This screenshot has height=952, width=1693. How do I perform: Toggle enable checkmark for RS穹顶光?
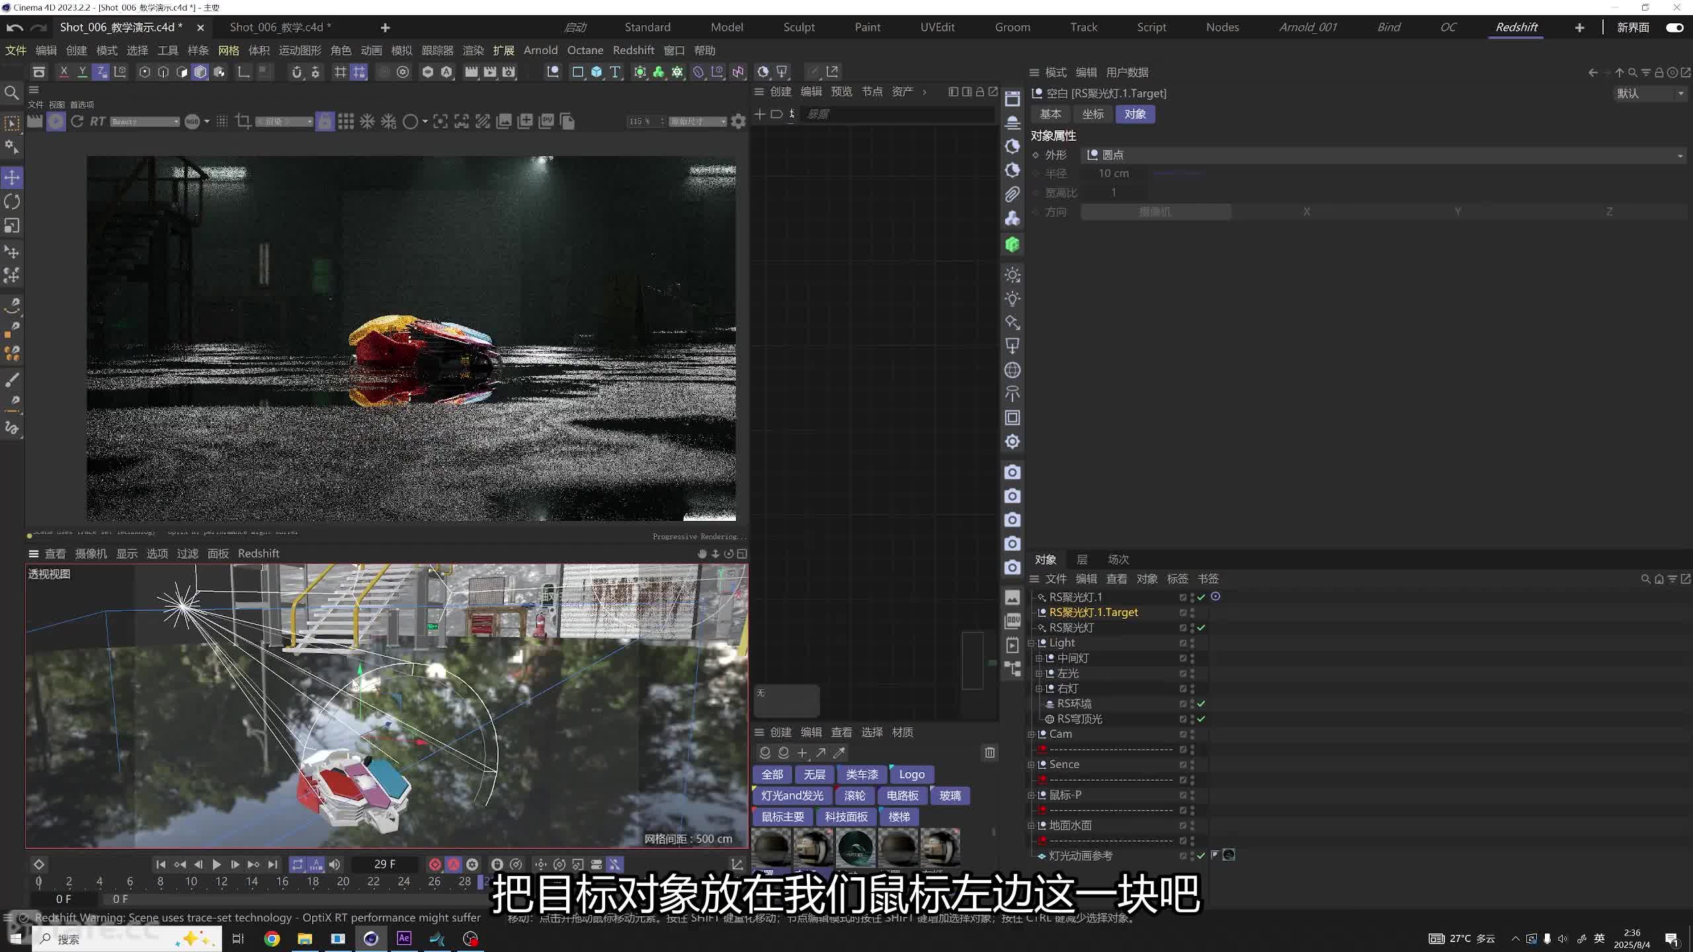(1201, 719)
